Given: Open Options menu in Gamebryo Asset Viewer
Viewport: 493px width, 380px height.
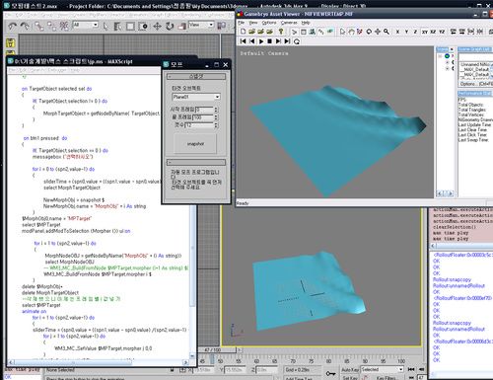Looking at the screenshot, I should (269, 23).
